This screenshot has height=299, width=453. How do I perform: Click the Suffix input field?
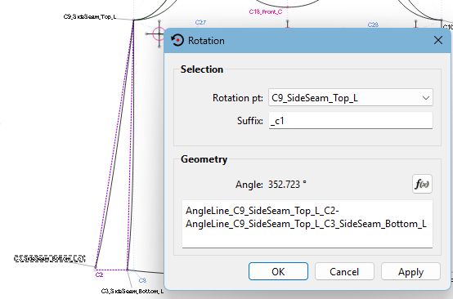(351, 120)
